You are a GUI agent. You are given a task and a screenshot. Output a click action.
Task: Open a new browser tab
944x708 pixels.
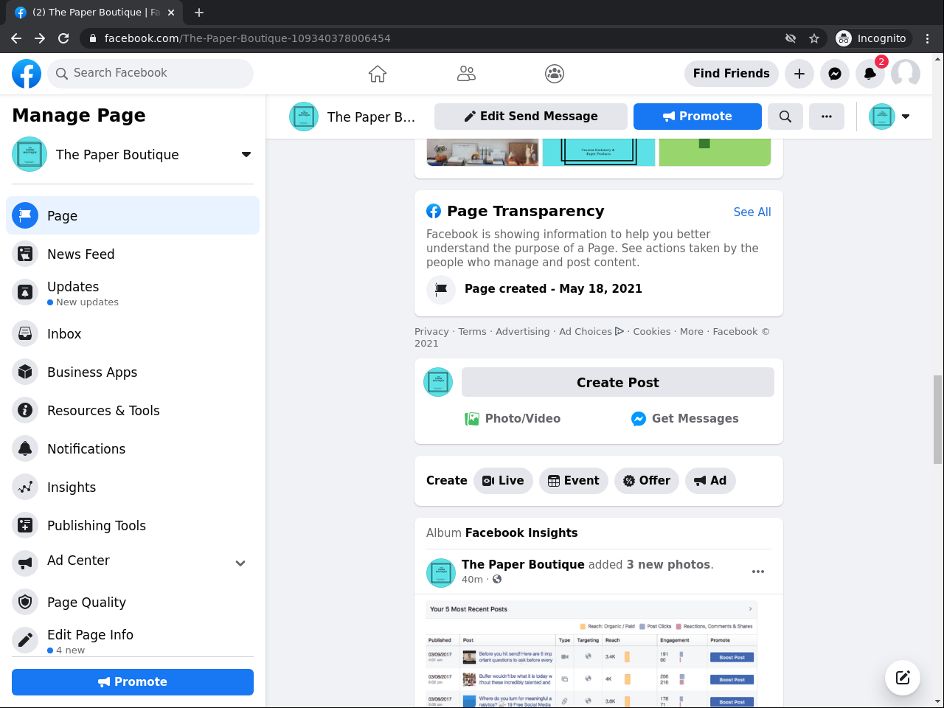(x=199, y=13)
